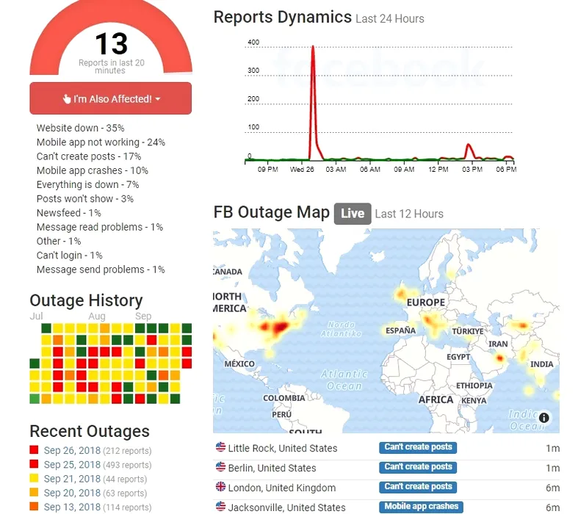Open Sep 20, 2018 outage link

tap(72, 493)
